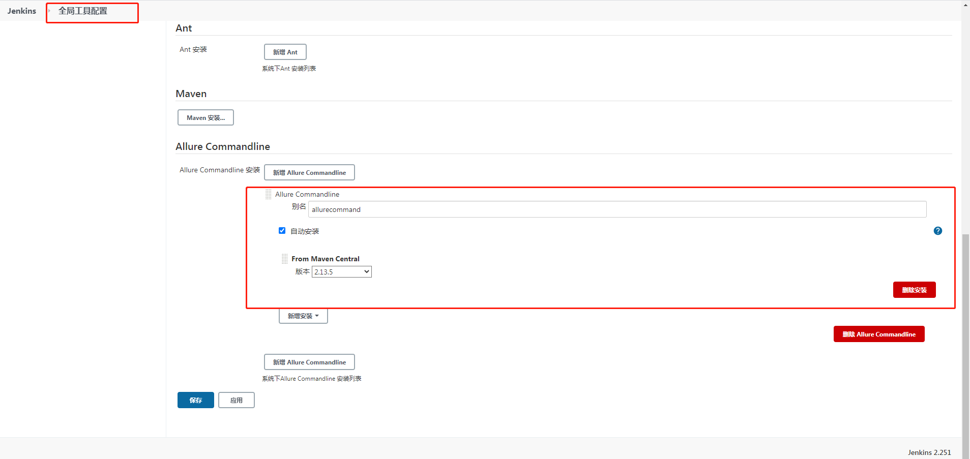Screen dimensions: 970x459
Task: Click the red 删除安装 button
Action: [x=915, y=290]
